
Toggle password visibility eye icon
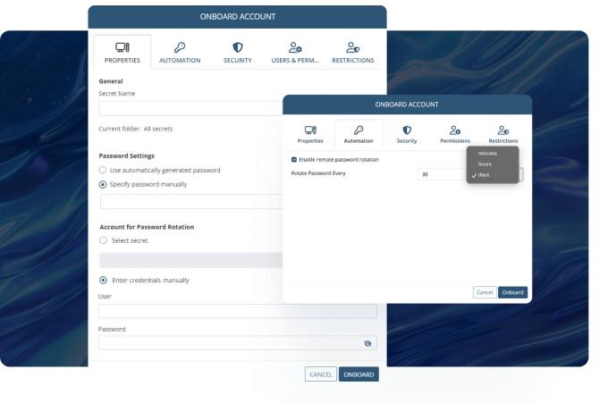point(367,343)
